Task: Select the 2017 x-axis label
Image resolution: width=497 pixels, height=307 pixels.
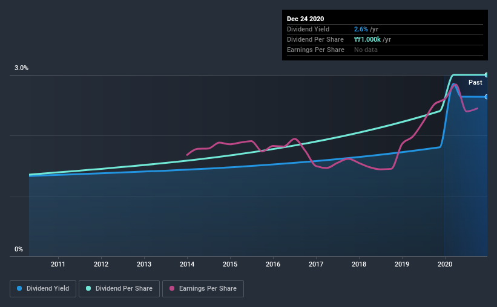Action: coord(316,264)
